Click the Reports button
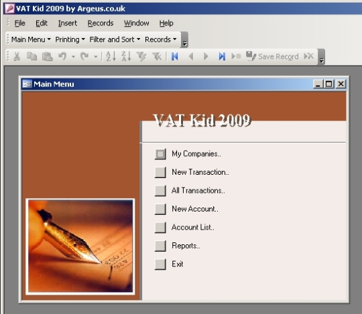 tap(160, 246)
